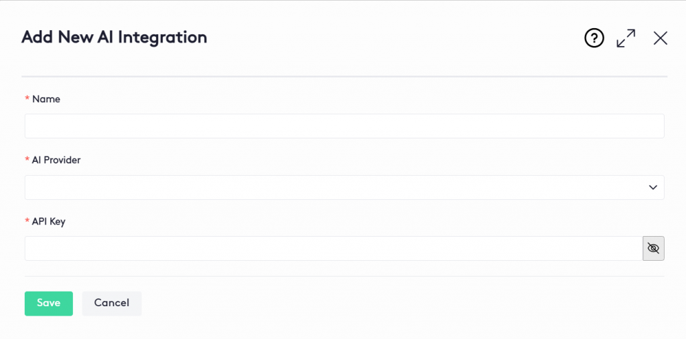This screenshot has width=686, height=339.
Task: Click blank header space left of help icon
Action: pos(402,38)
